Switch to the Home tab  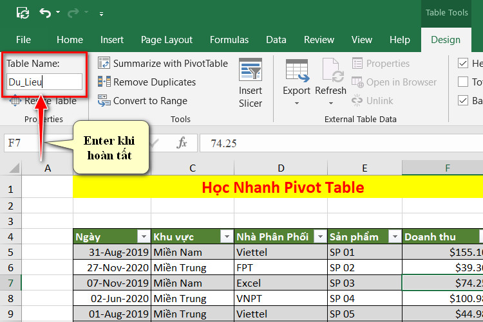click(x=70, y=40)
